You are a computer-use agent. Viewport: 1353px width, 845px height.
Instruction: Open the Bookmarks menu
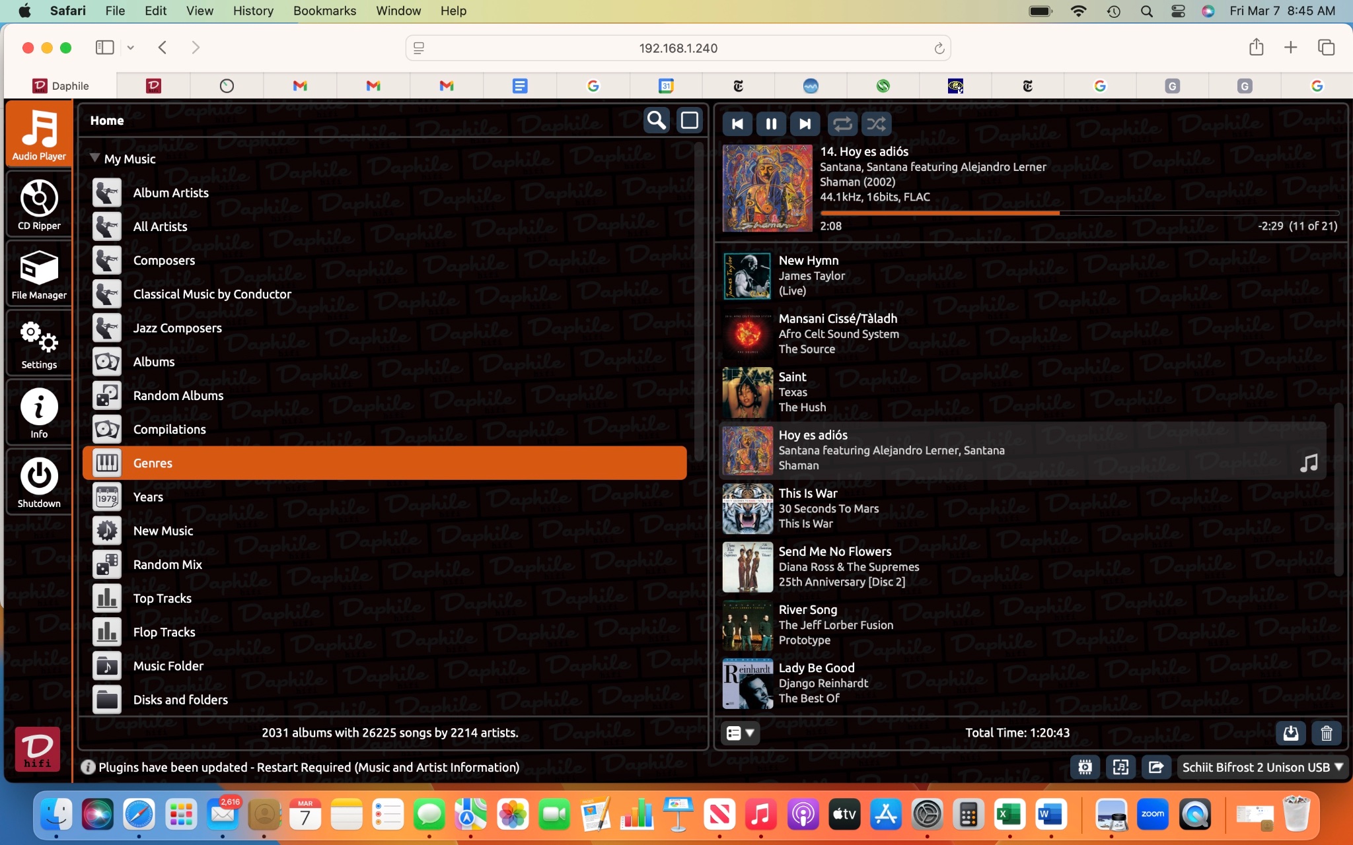click(324, 11)
